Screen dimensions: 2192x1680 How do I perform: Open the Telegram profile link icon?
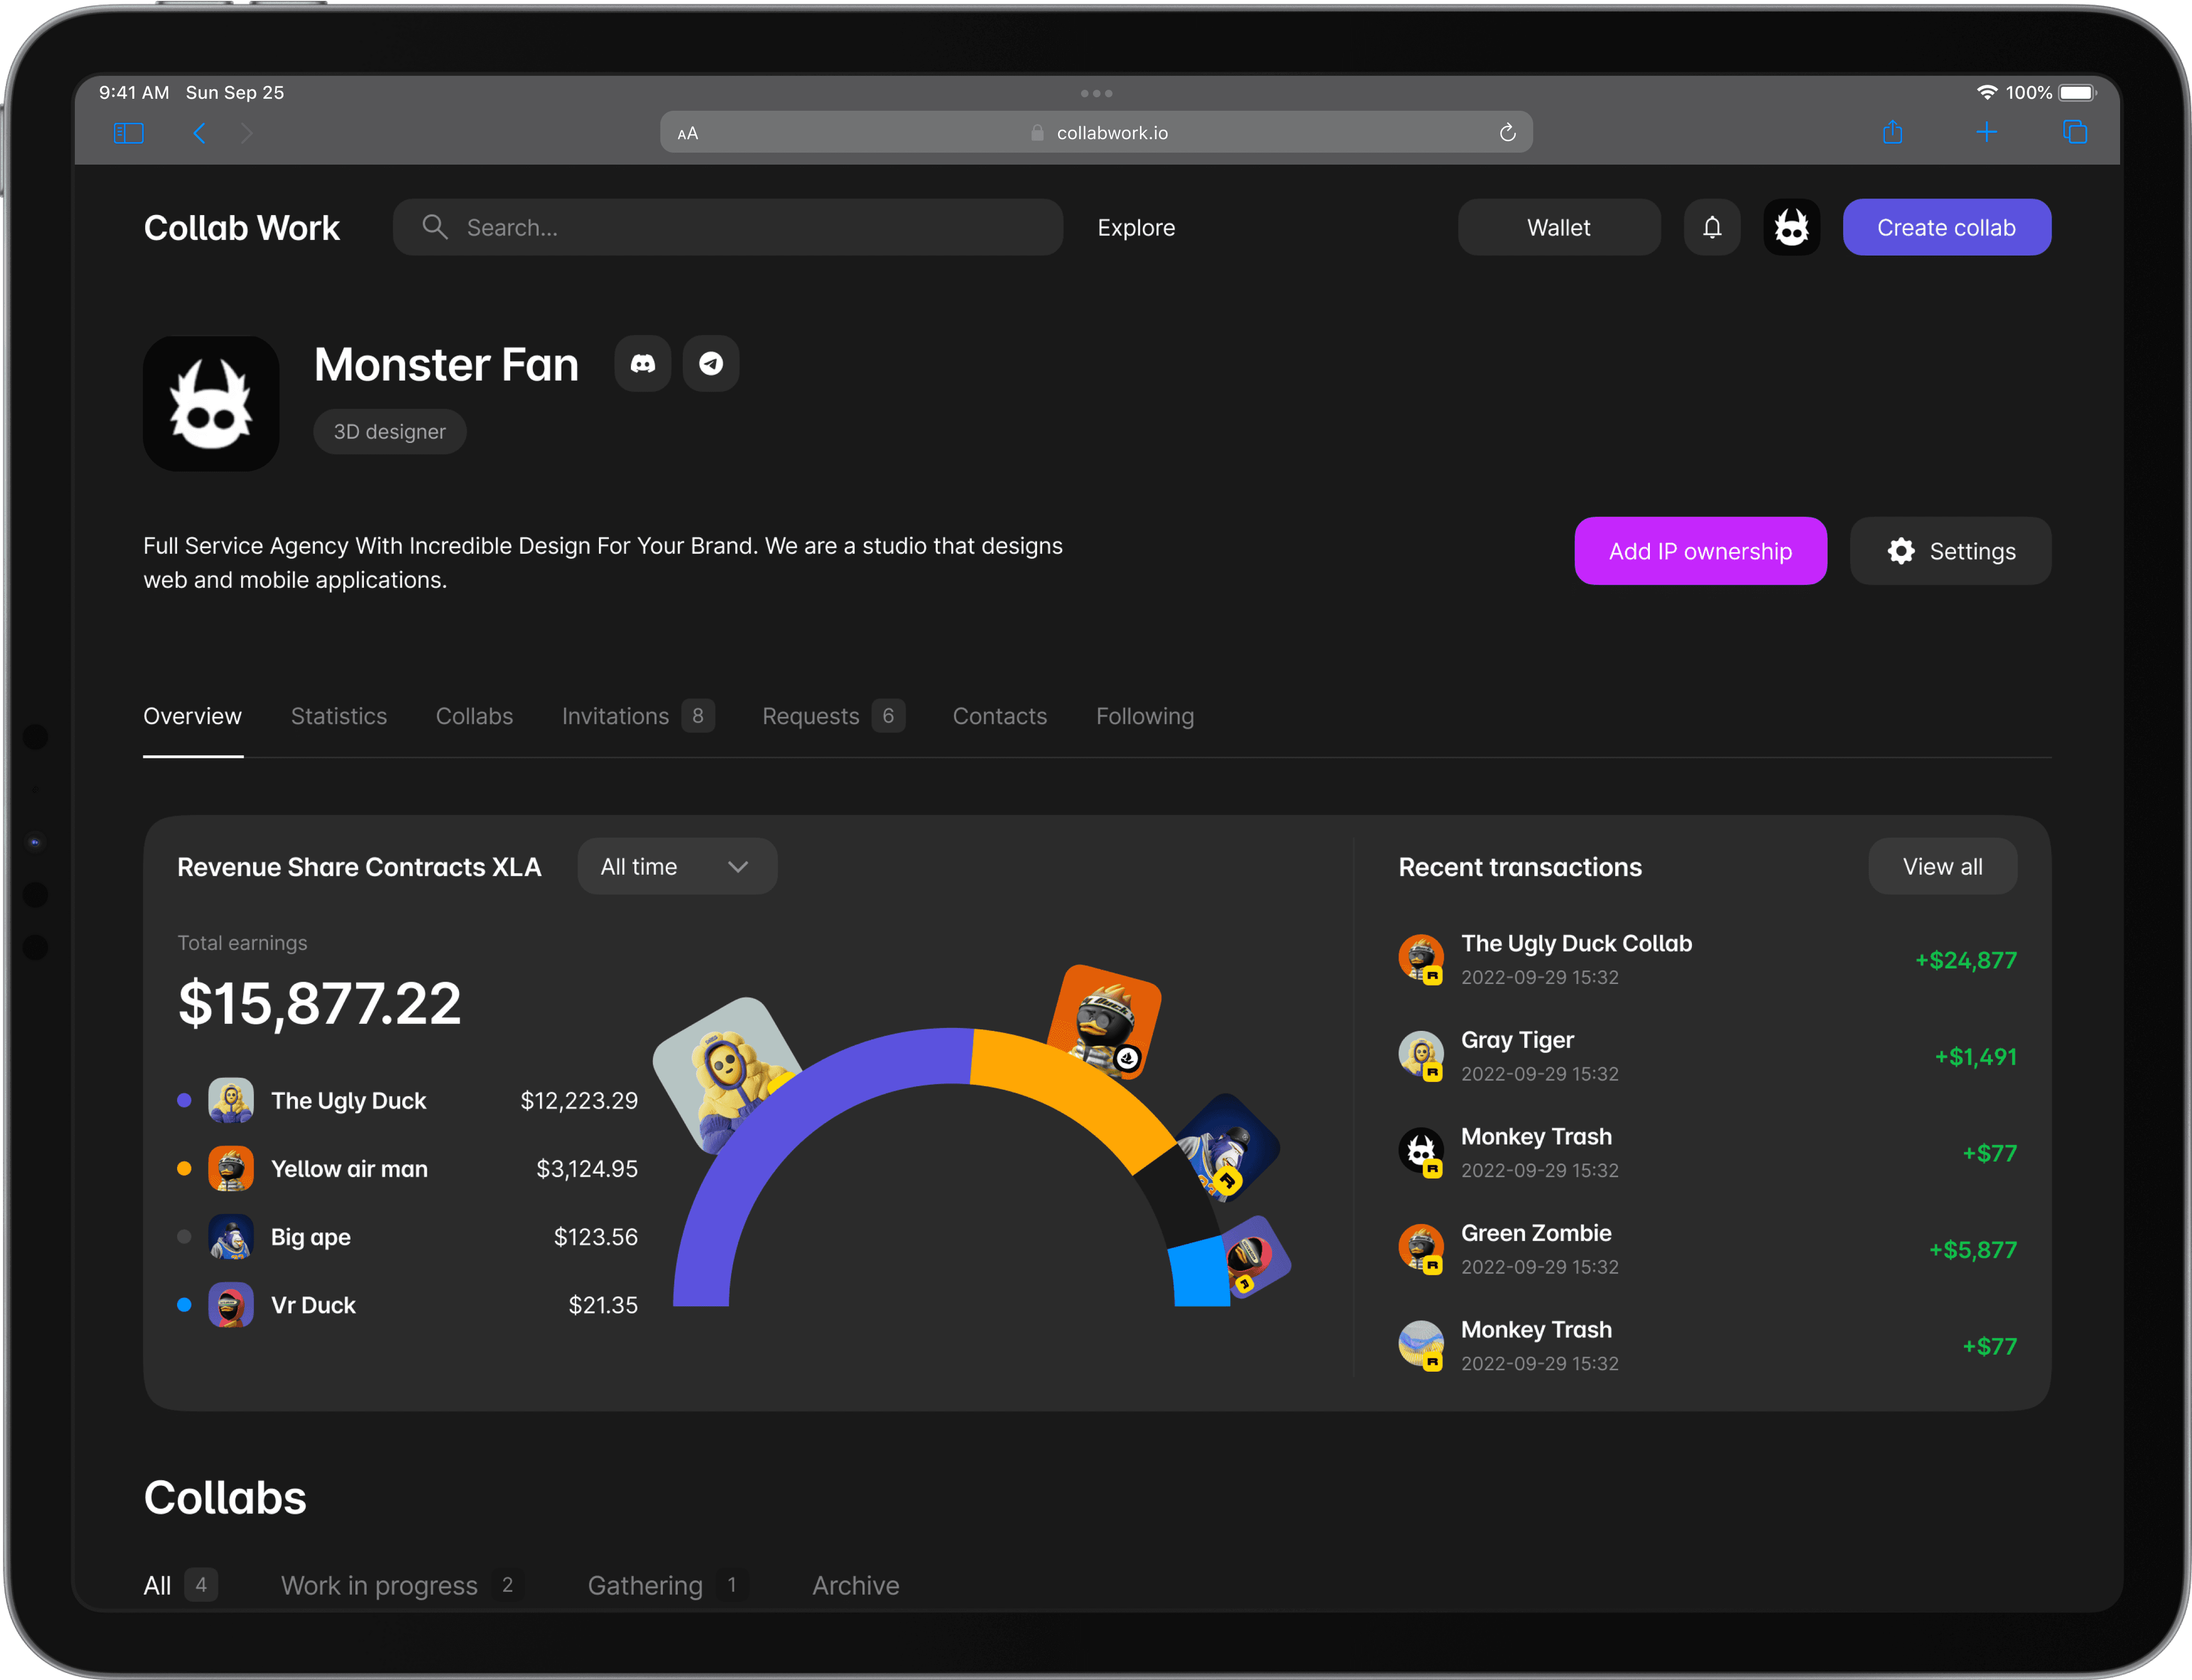coord(711,363)
